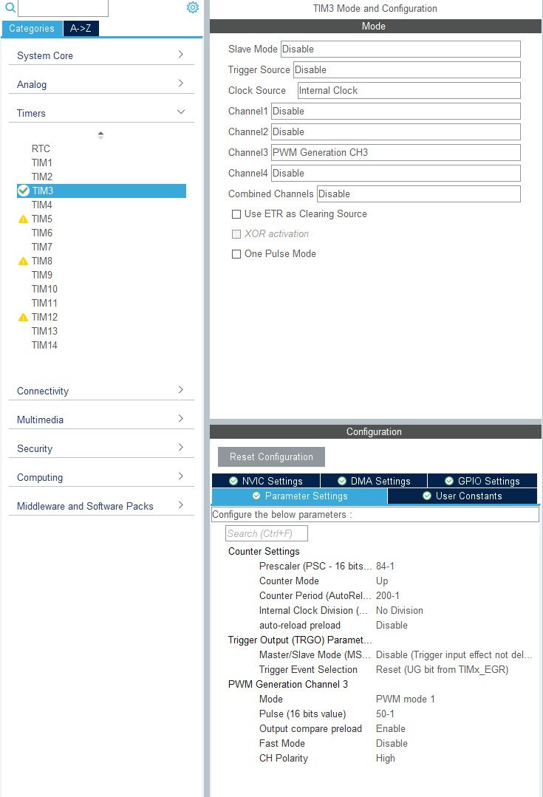Image resolution: width=543 pixels, height=797 pixels.
Task: Enable One Pulse Mode checkbox
Action: pyautogui.click(x=236, y=254)
